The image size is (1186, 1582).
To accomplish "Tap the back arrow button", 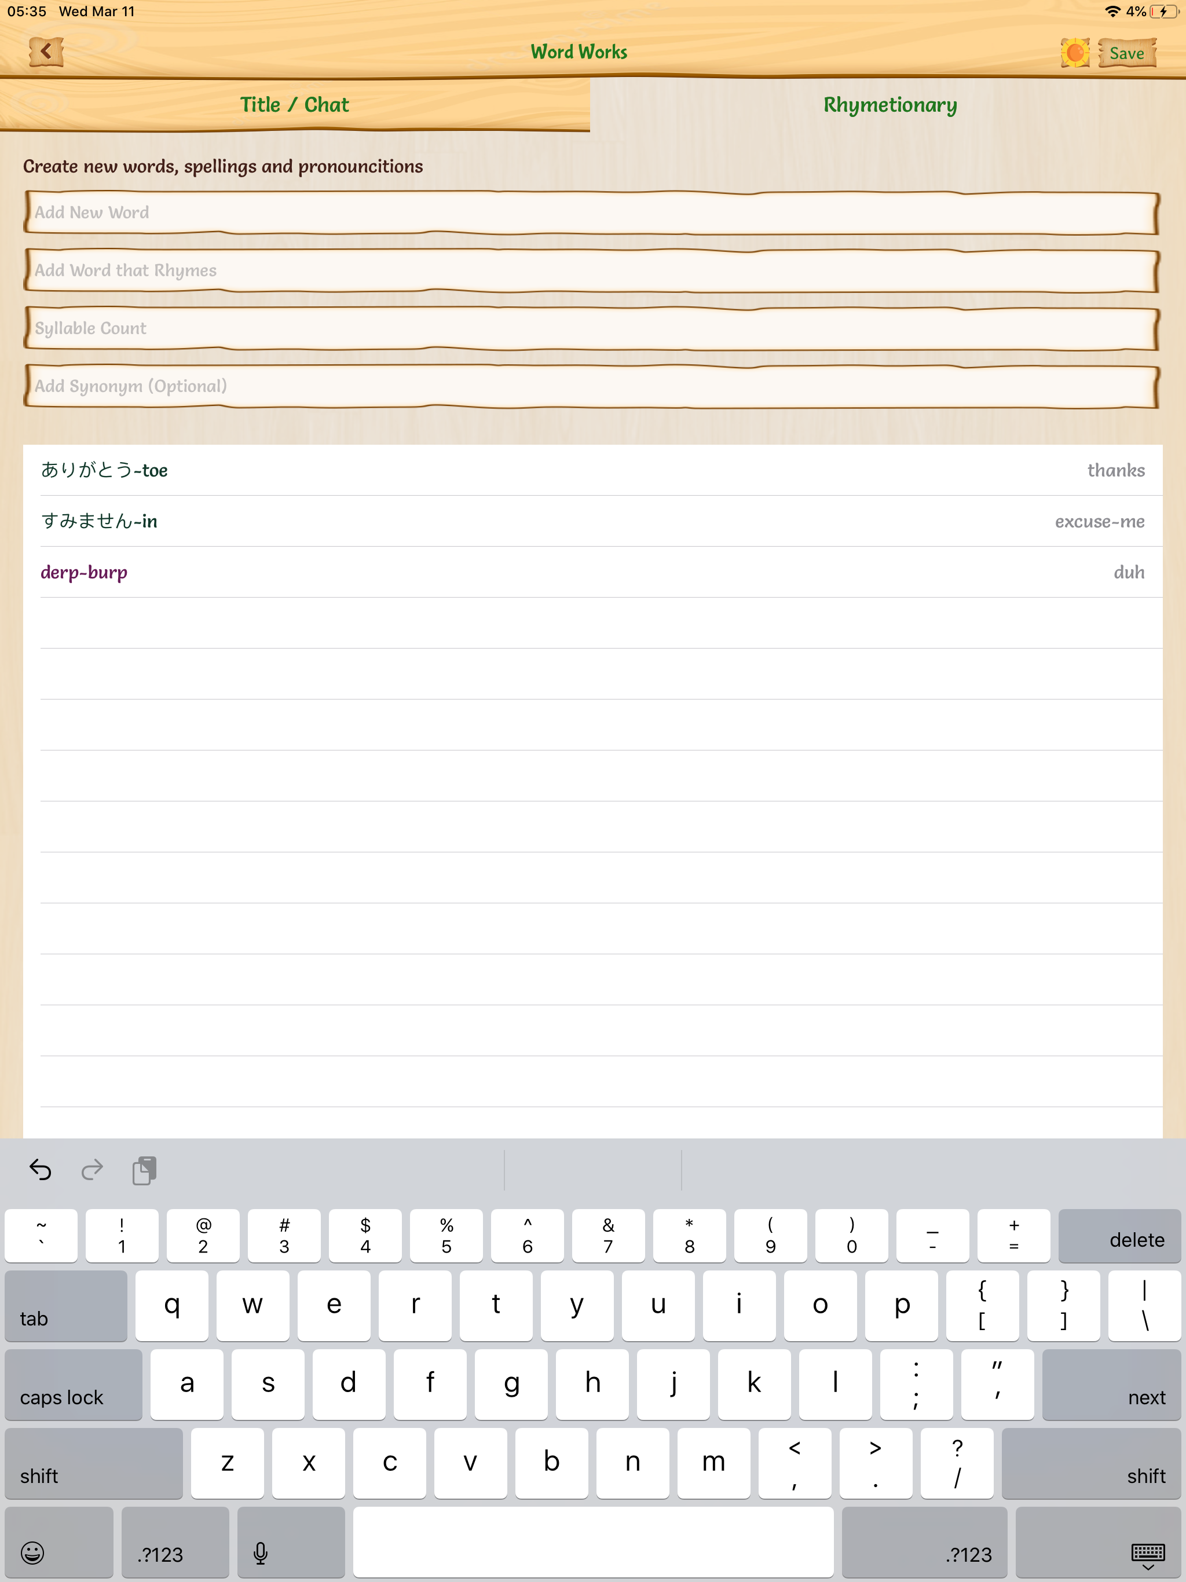I will pyautogui.click(x=46, y=52).
